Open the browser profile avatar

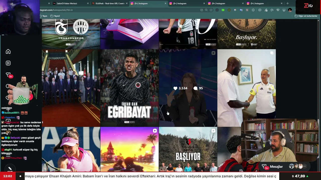tap(290, 10)
